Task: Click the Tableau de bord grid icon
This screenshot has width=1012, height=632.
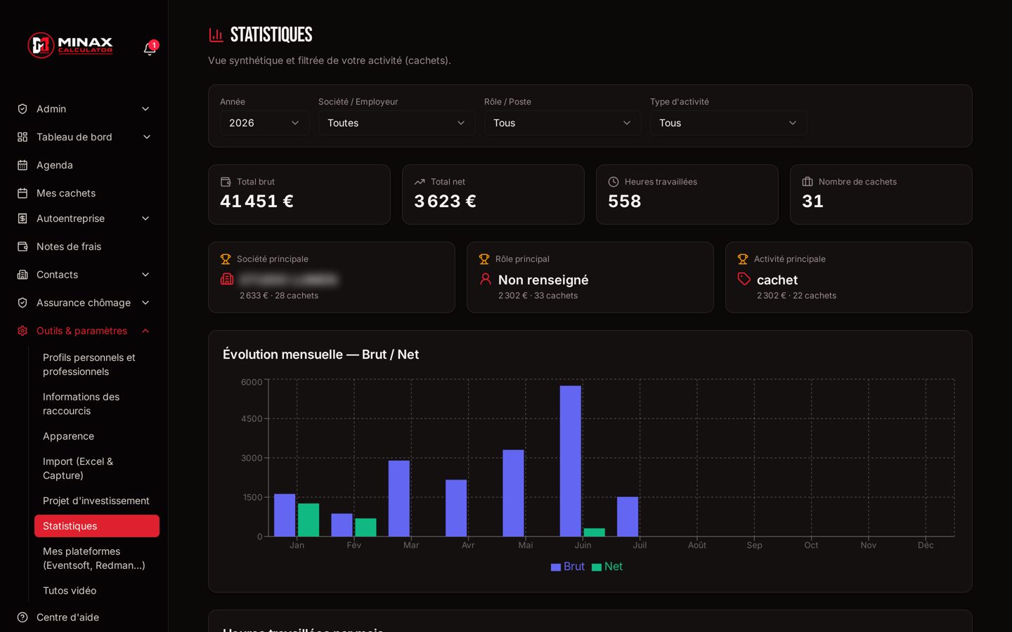Action: point(22,137)
